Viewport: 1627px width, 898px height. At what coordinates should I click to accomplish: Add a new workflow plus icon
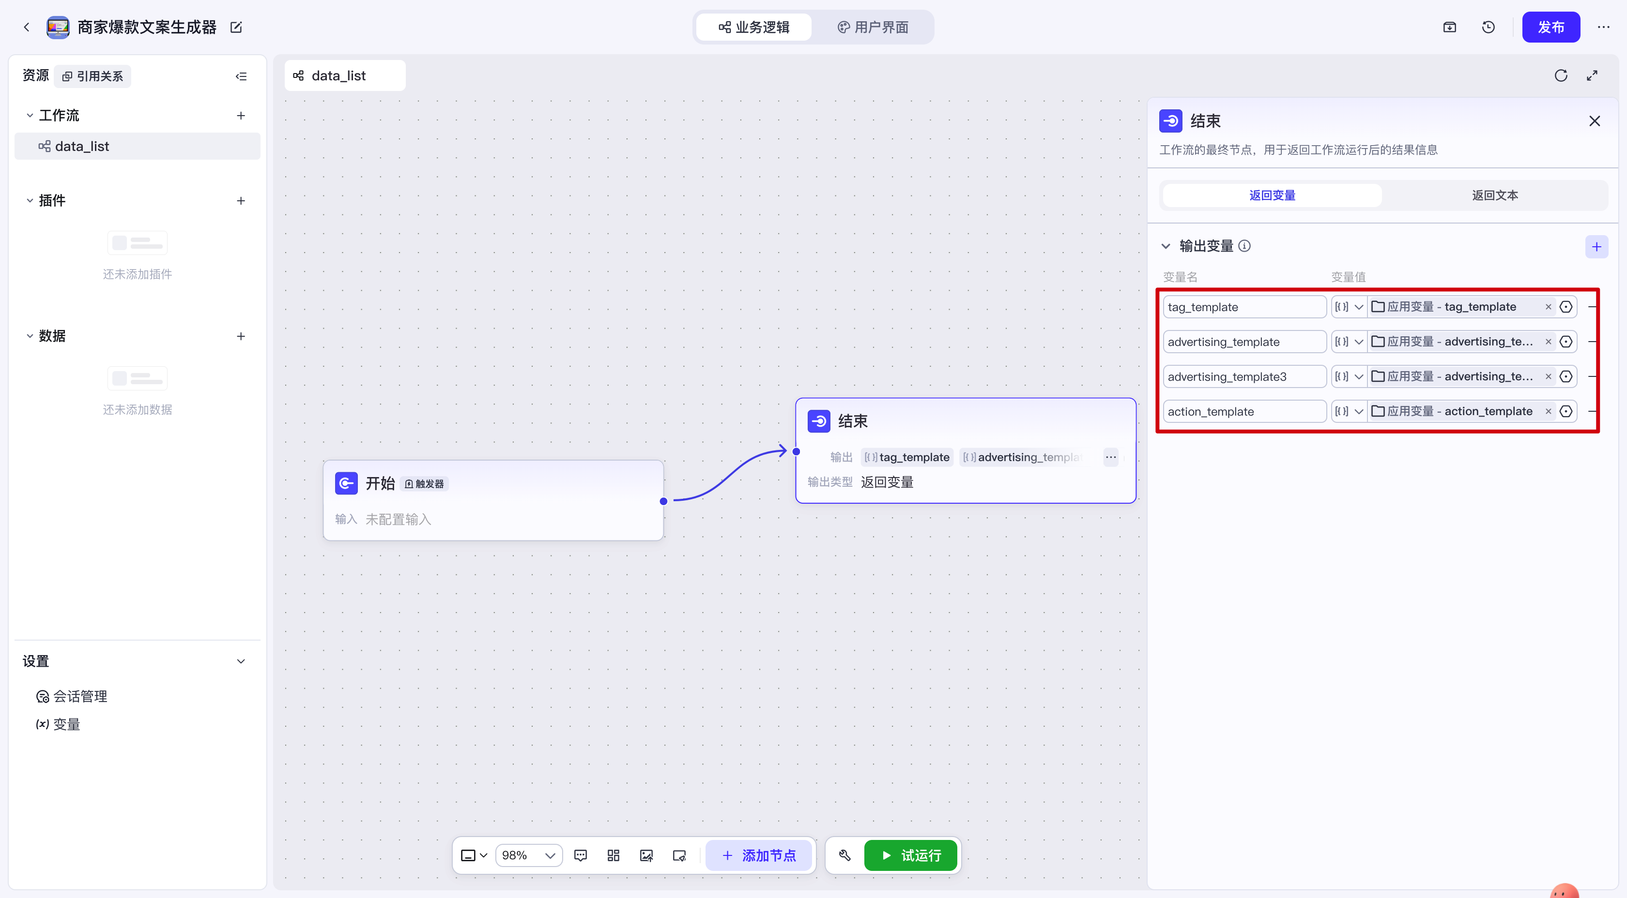(241, 116)
